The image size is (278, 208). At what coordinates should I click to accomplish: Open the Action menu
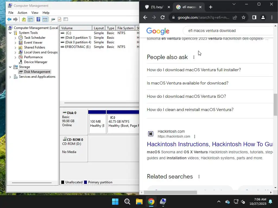22,13
